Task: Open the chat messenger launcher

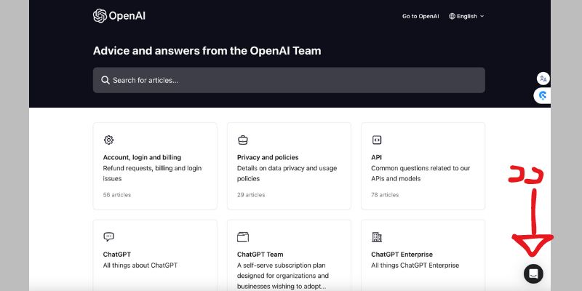Action: (533, 274)
